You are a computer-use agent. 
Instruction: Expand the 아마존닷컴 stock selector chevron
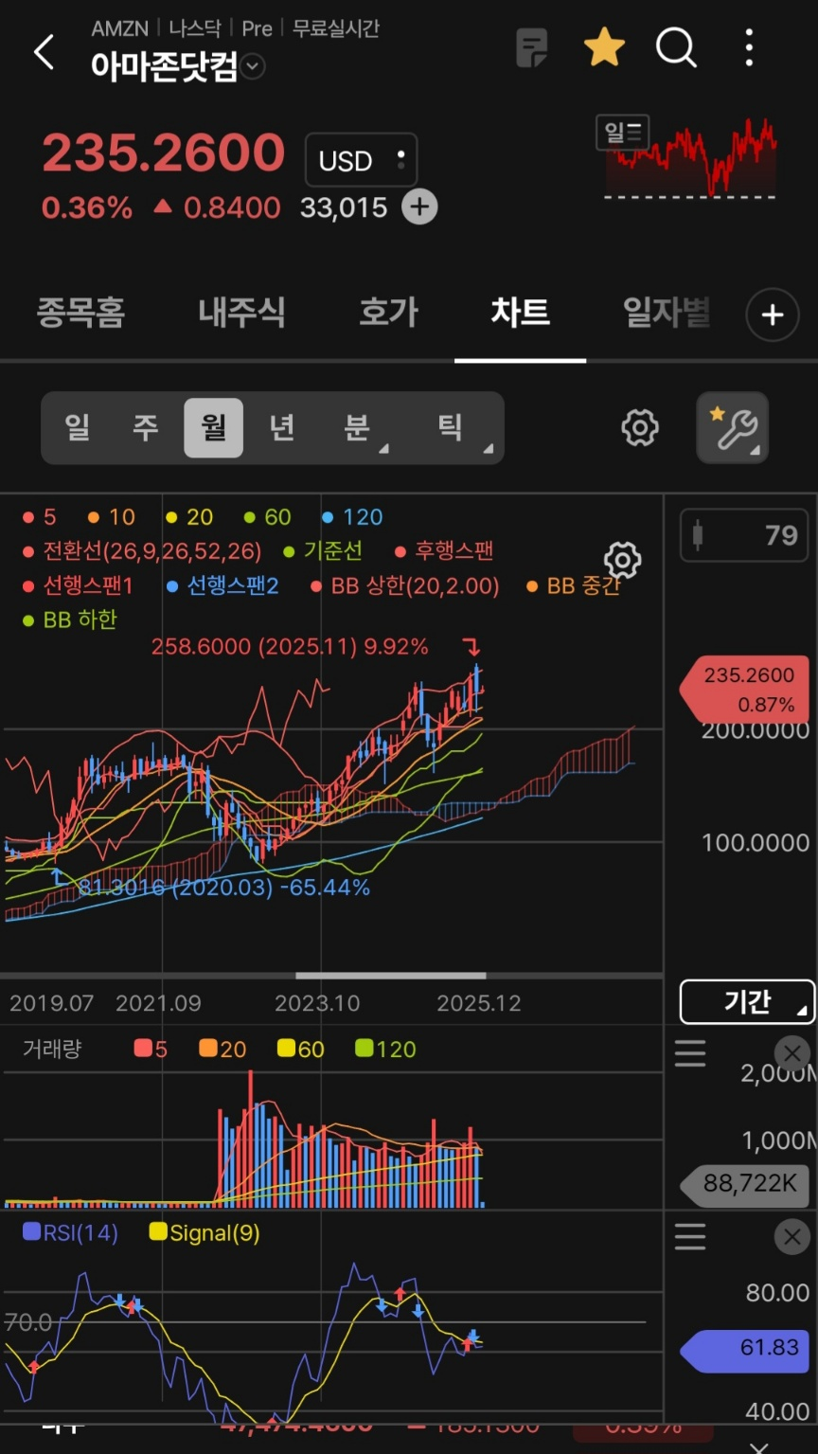(253, 67)
